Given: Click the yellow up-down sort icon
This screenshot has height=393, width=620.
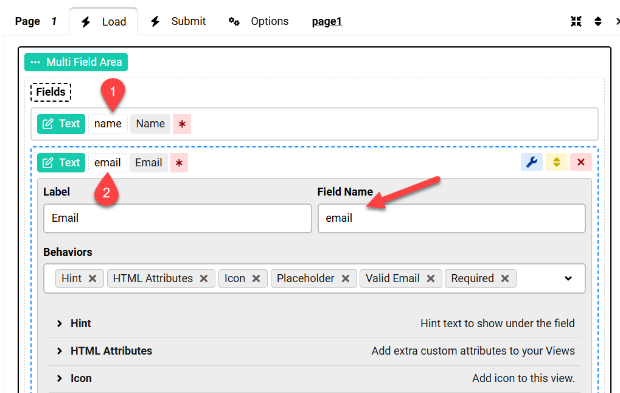Looking at the screenshot, I should (556, 162).
